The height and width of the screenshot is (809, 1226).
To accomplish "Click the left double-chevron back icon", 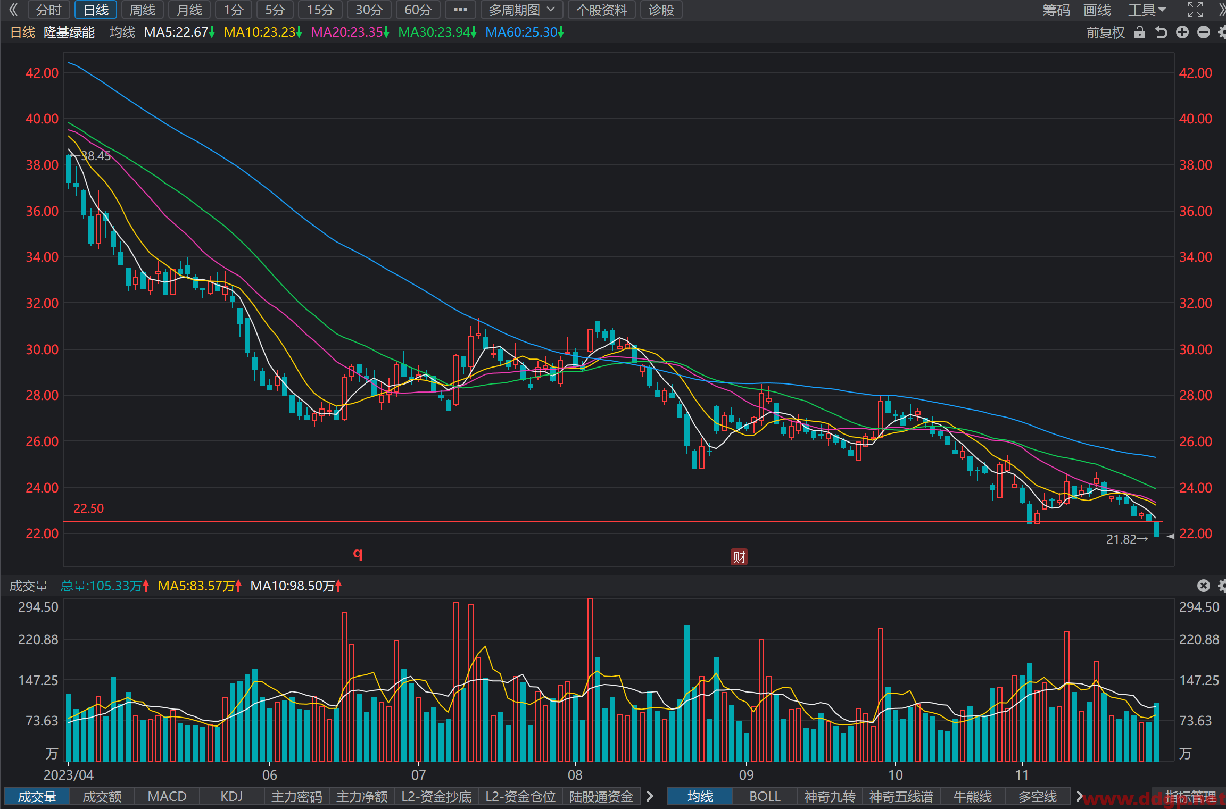I will [x=13, y=10].
